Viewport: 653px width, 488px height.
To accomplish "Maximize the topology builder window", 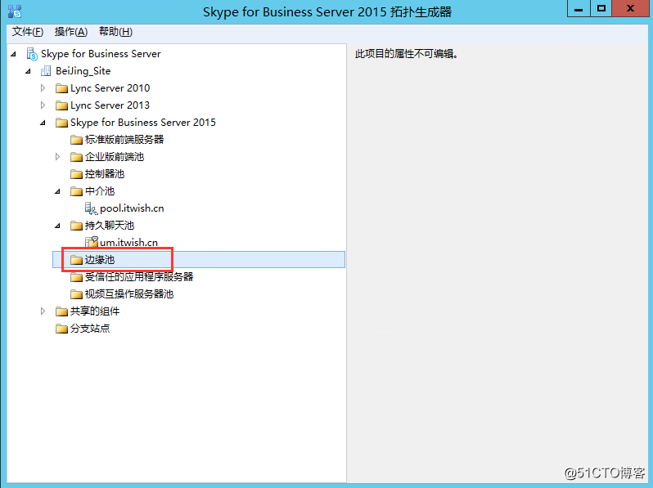I will tap(601, 8).
